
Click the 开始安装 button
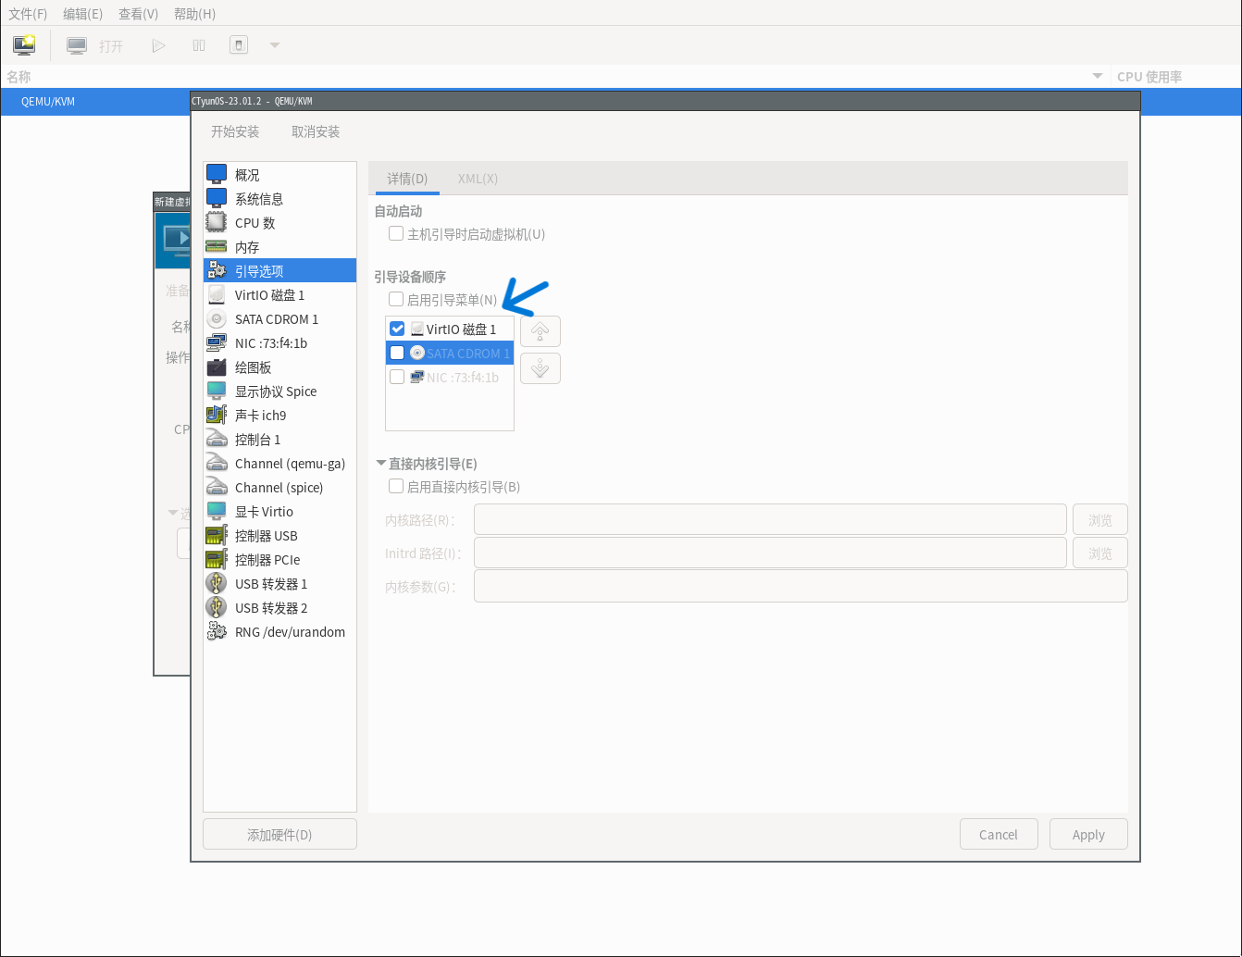pyautogui.click(x=235, y=131)
